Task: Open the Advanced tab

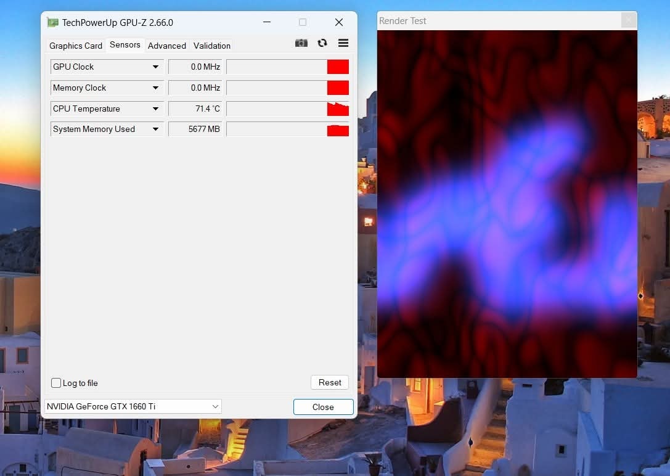Action: (166, 46)
